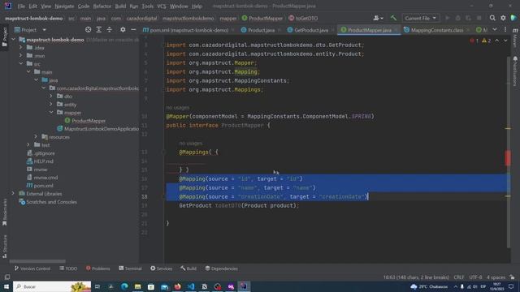Click the Build project hammer icon

click(393, 18)
